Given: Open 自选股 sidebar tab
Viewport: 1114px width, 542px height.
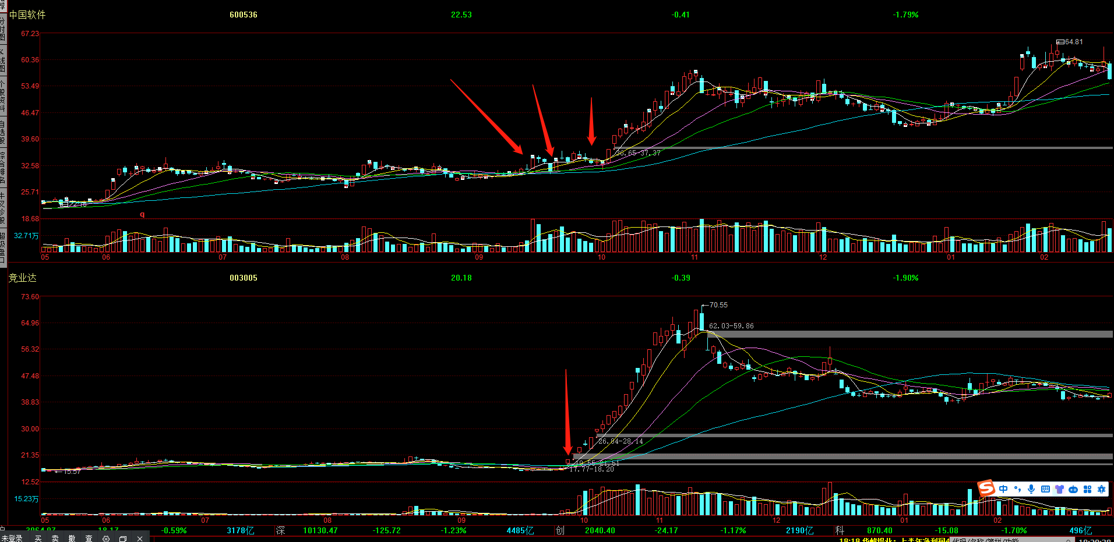Looking at the screenshot, I should [x=3, y=132].
